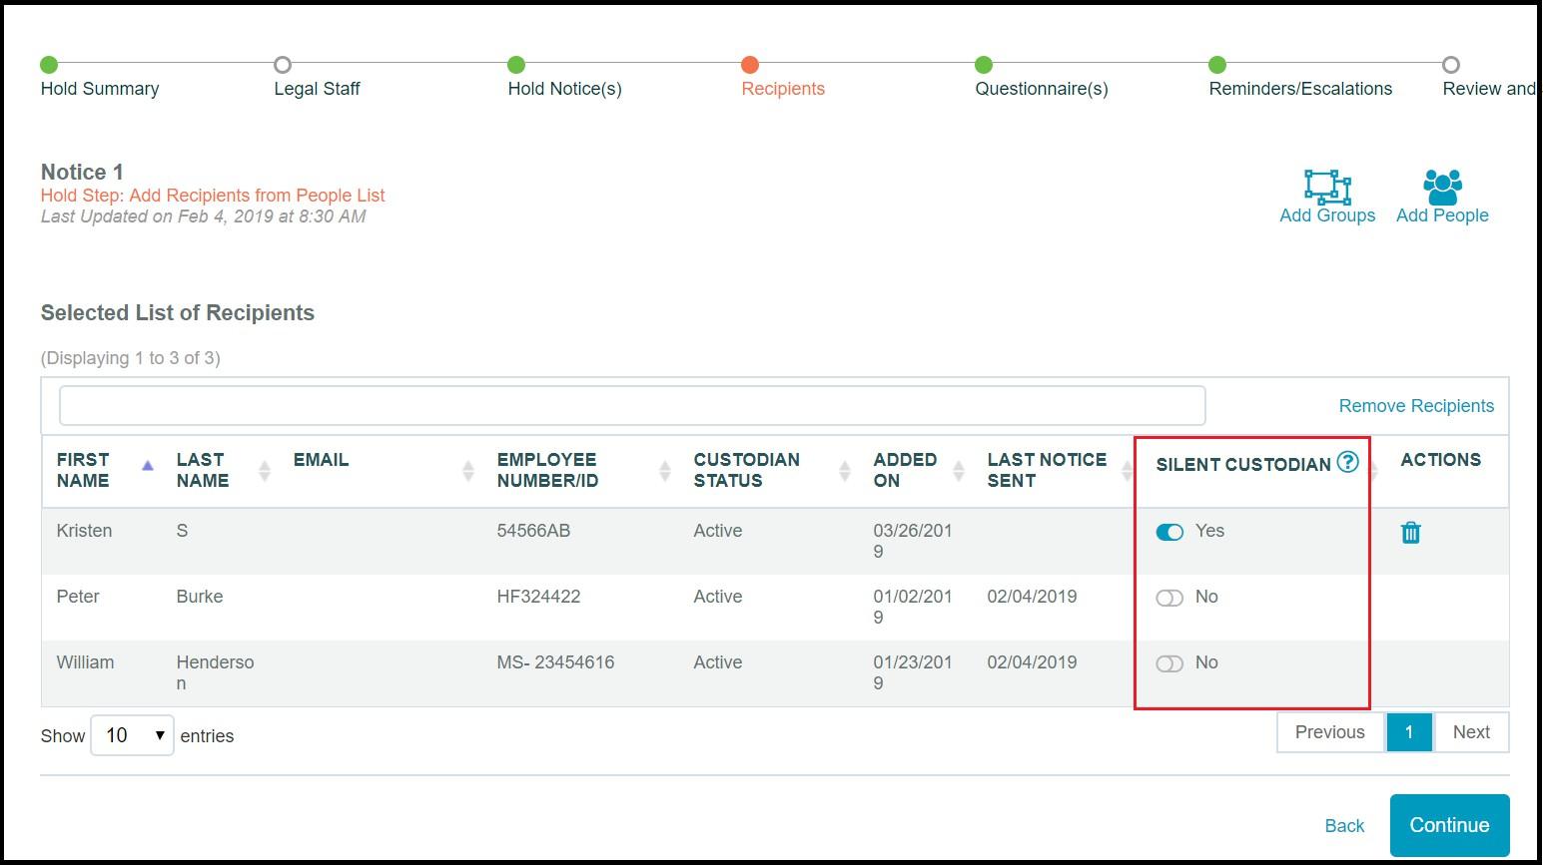Click the Add People icon
The height and width of the screenshot is (865, 1543).
point(1442,187)
